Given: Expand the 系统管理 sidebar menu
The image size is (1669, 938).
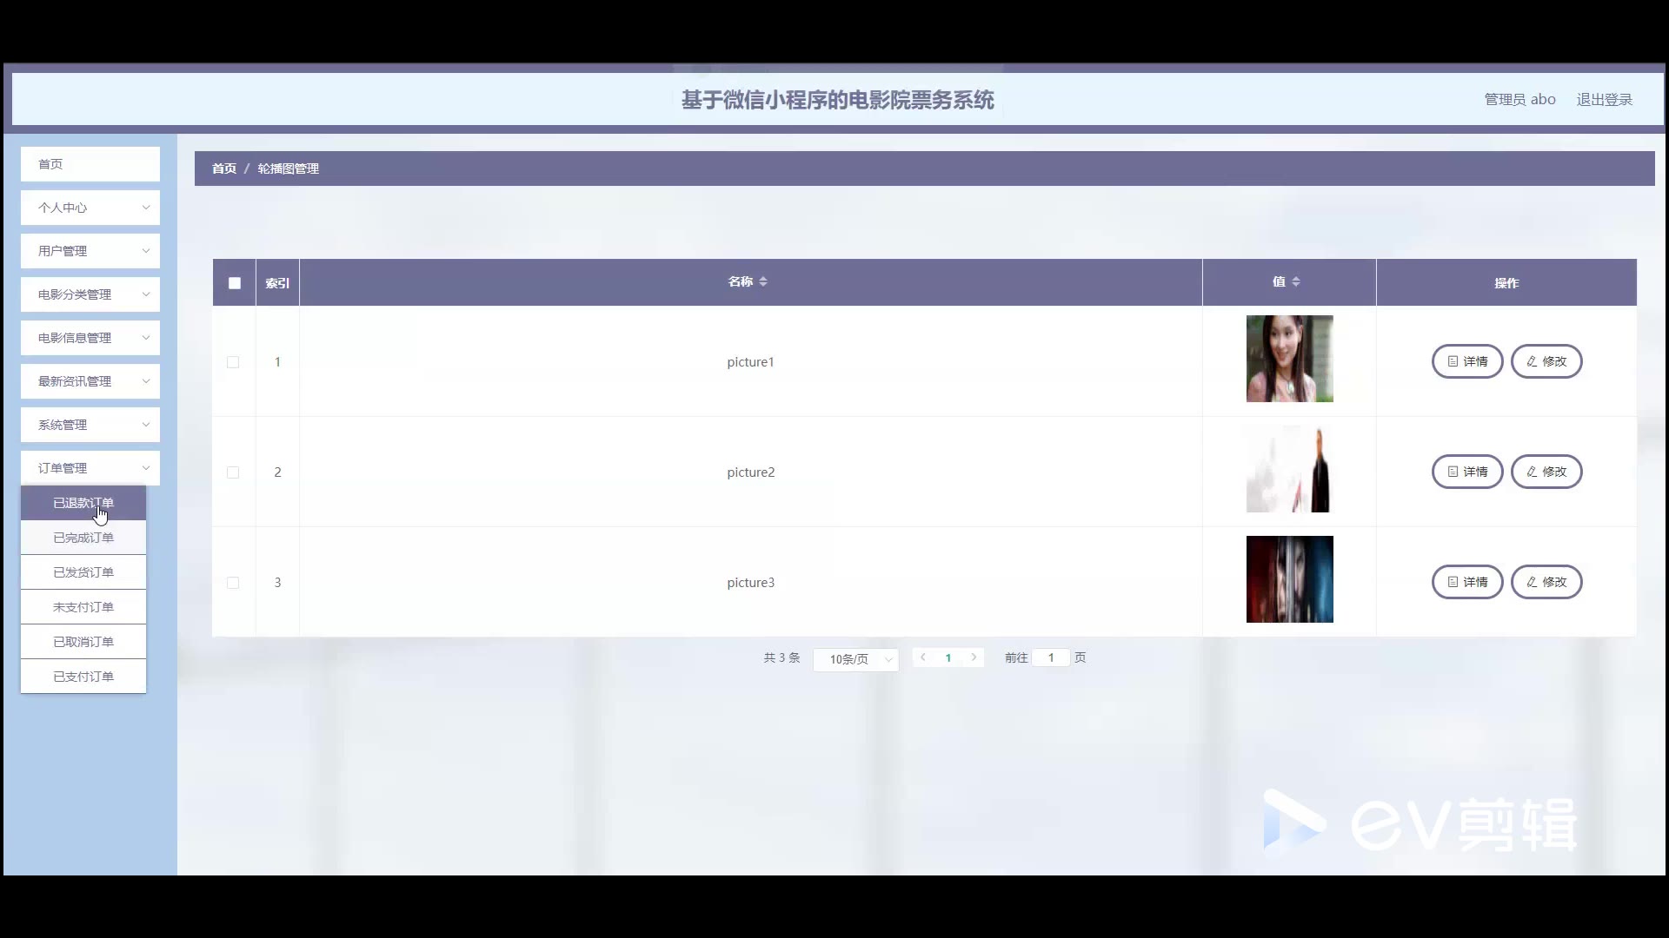Looking at the screenshot, I should coord(90,425).
